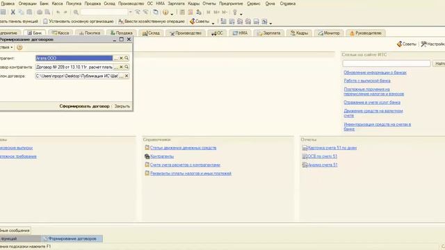This screenshot has width=445, height=250.
Task: Open the calendar icon in toolbar
Action: click(x=191, y=12)
